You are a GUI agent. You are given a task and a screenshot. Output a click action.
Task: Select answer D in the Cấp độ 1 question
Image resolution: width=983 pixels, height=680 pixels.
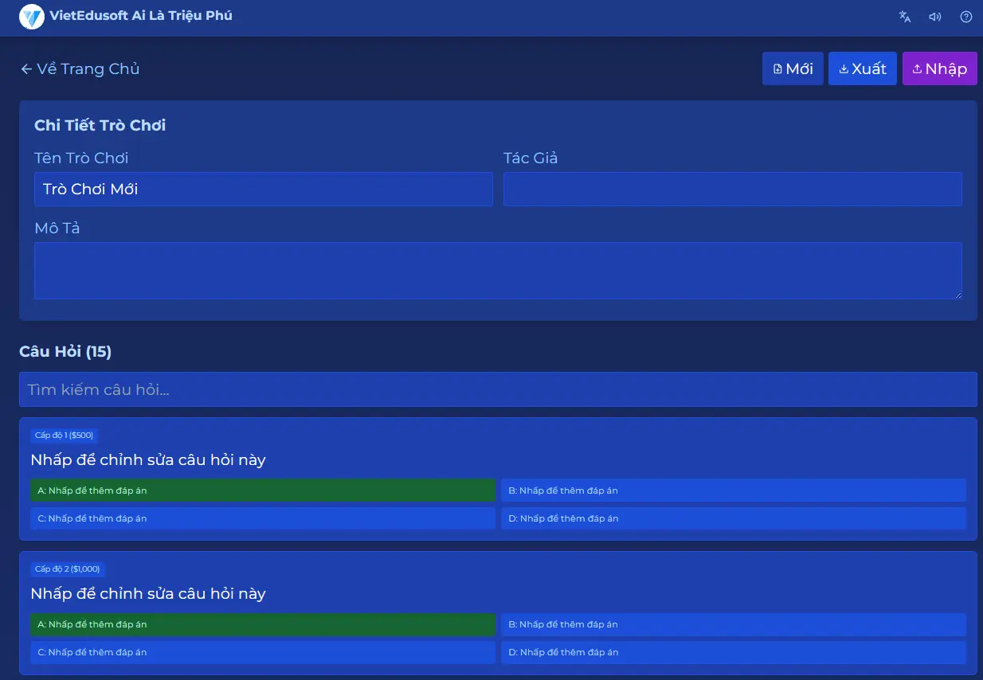[x=734, y=518]
